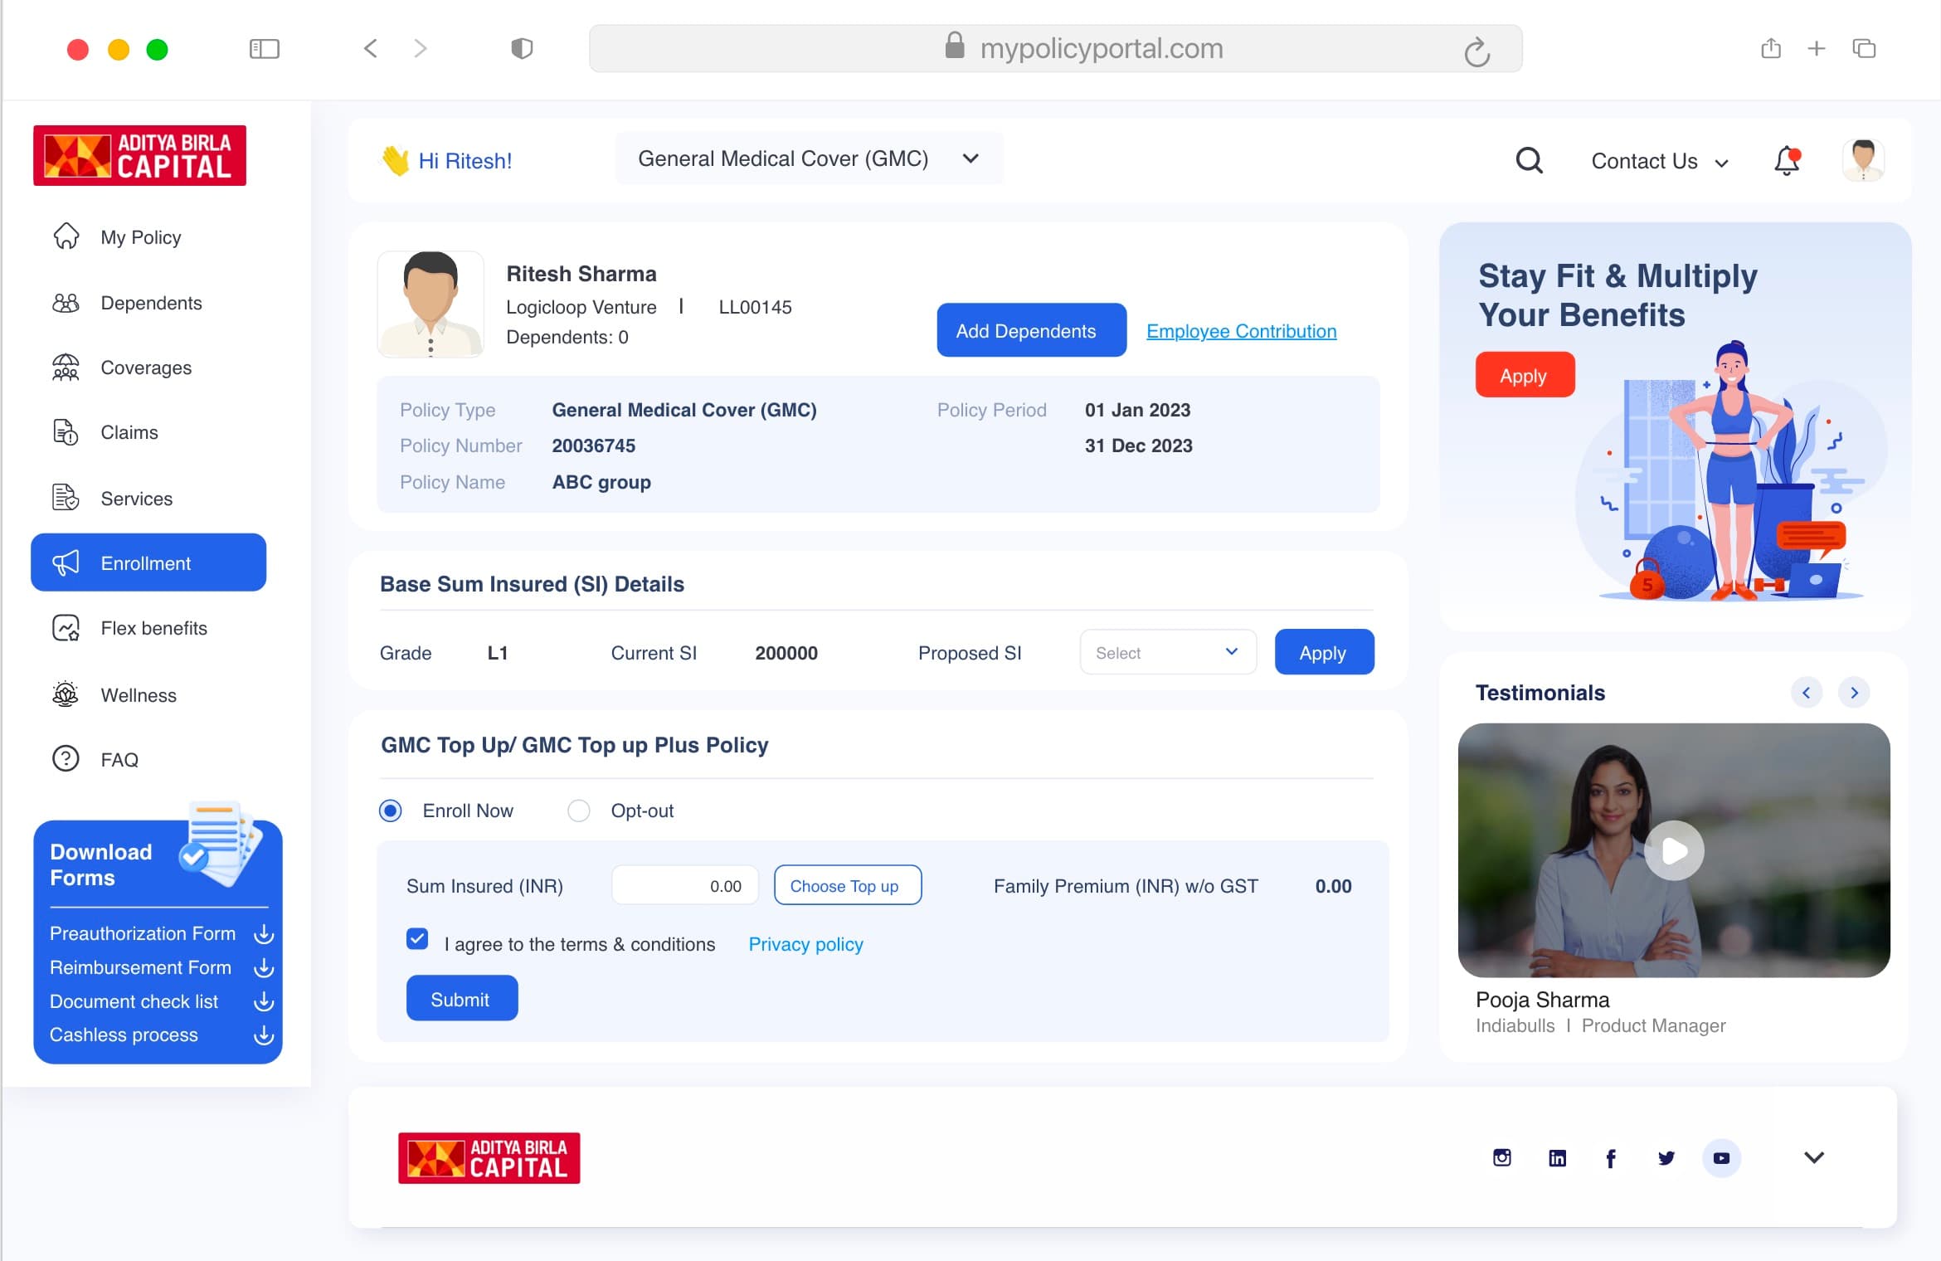Open Proposed SI Select dropdown
This screenshot has width=1941, height=1261.
pos(1167,653)
